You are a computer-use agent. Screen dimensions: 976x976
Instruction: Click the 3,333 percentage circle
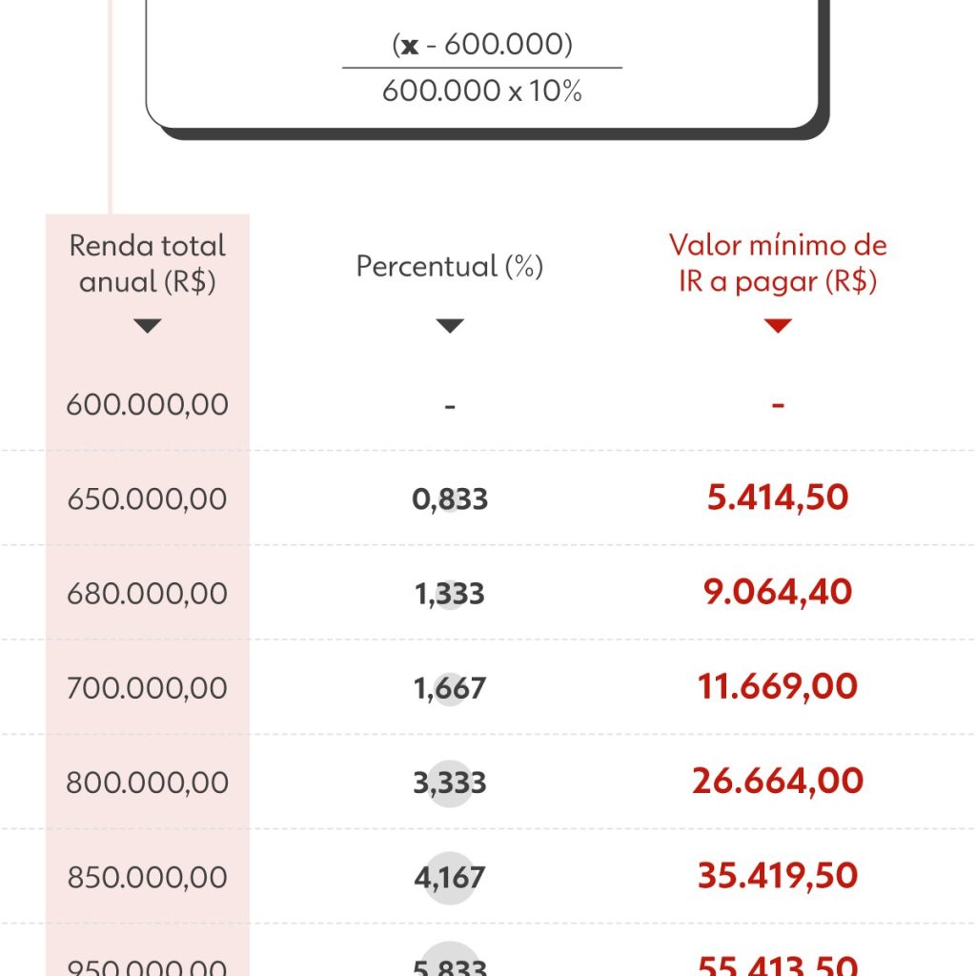[450, 783]
